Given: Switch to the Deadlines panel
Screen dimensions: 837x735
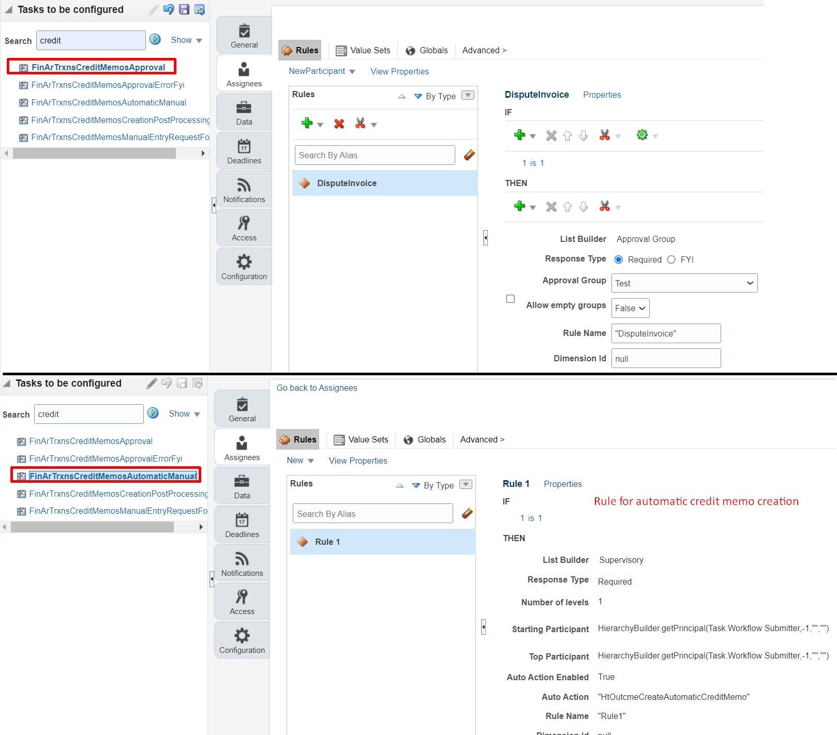Looking at the screenshot, I should [x=243, y=150].
